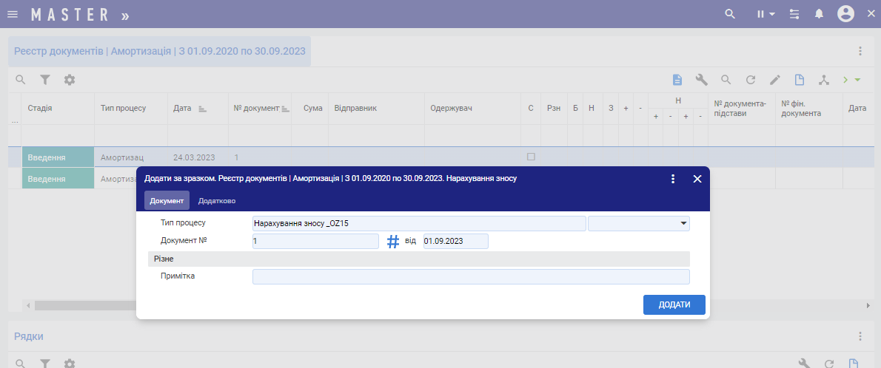
Task: Open the hamburger main menu
Action: (x=13, y=14)
